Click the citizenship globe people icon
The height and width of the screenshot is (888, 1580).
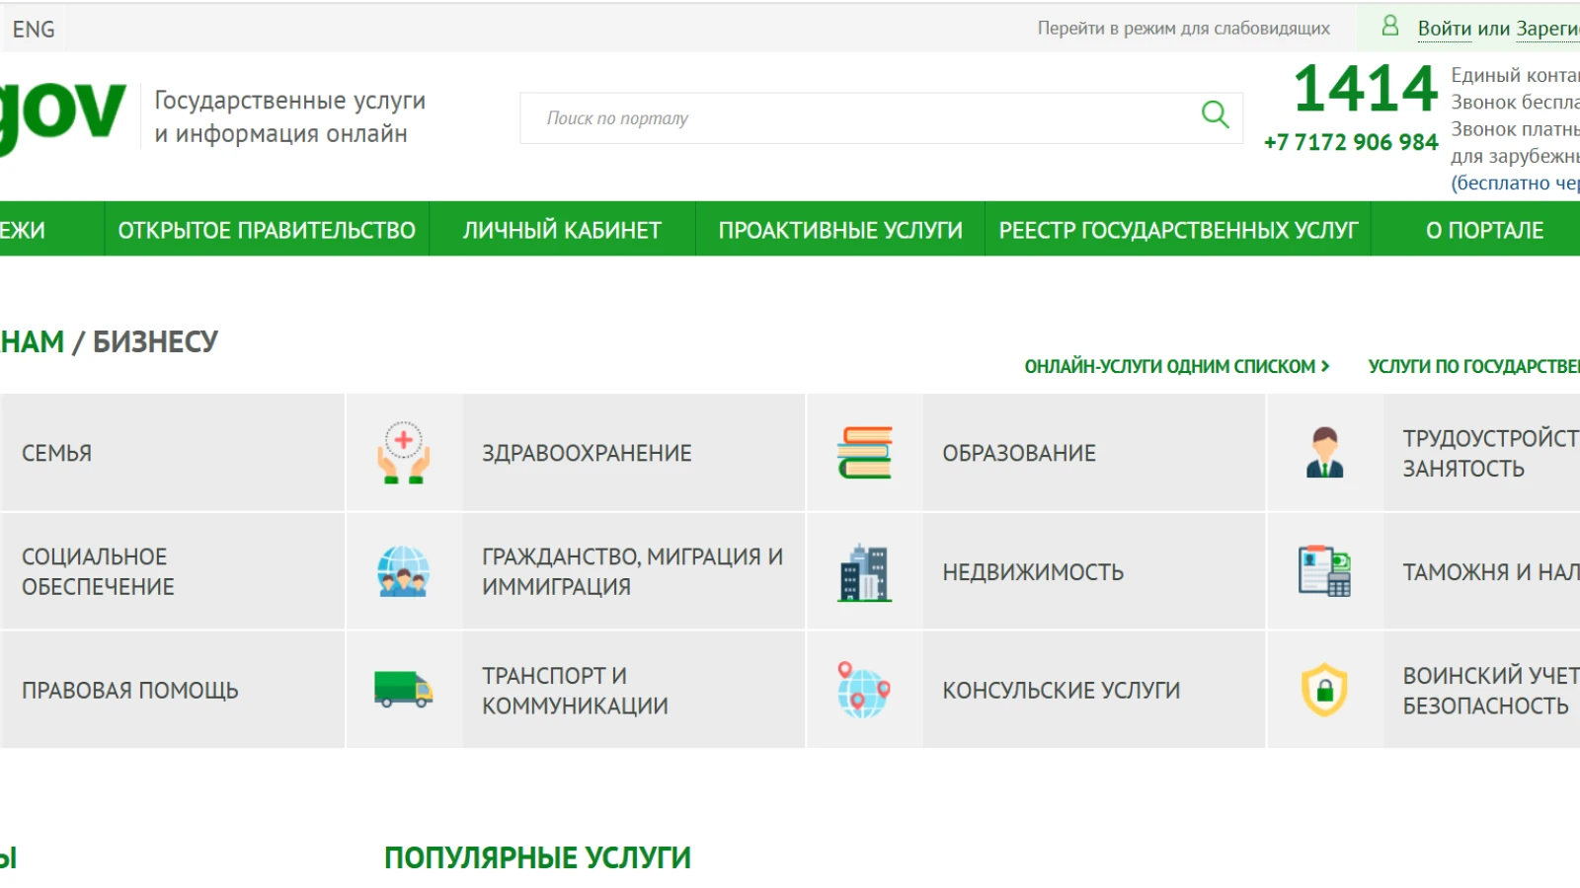[x=403, y=571]
